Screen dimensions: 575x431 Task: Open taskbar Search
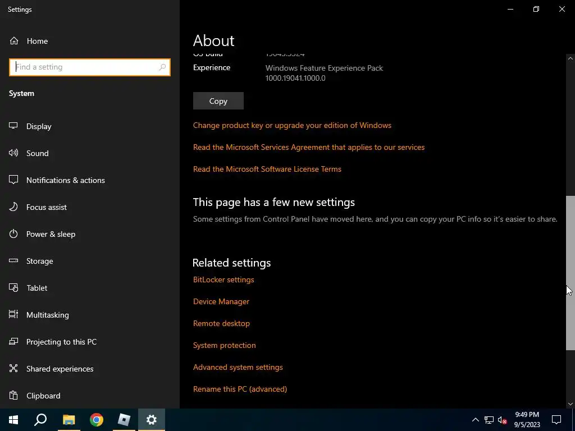(x=40, y=420)
